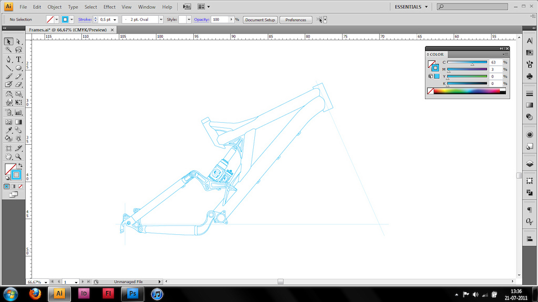
Task: Open the Object menu
Action: (x=55, y=7)
